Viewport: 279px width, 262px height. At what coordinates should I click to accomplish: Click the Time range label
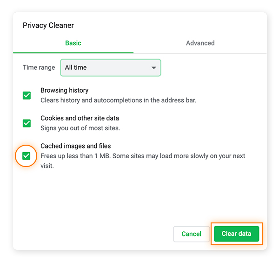pos(39,67)
